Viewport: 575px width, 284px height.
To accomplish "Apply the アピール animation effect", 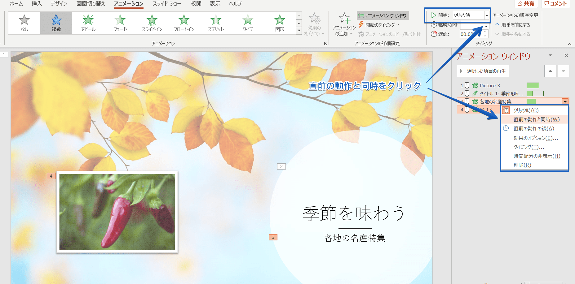I will [x=88, y=23].
